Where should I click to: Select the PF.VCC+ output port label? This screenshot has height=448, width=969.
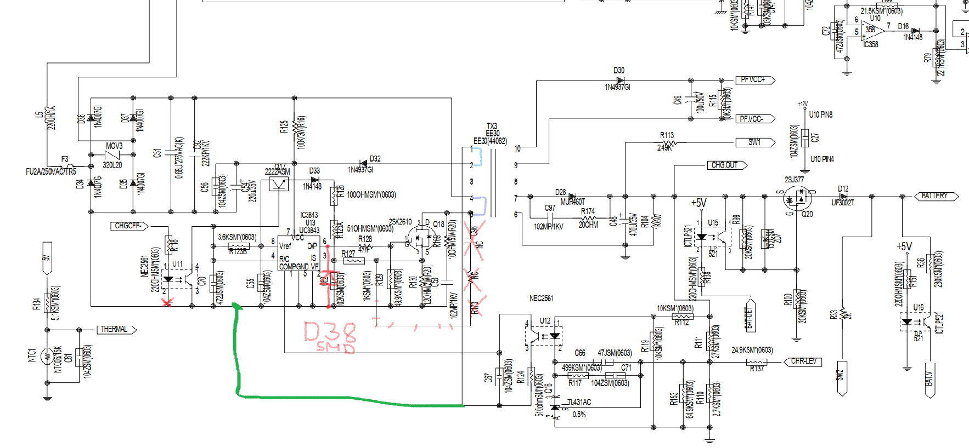pyautogui.click(x=756, y=80)
